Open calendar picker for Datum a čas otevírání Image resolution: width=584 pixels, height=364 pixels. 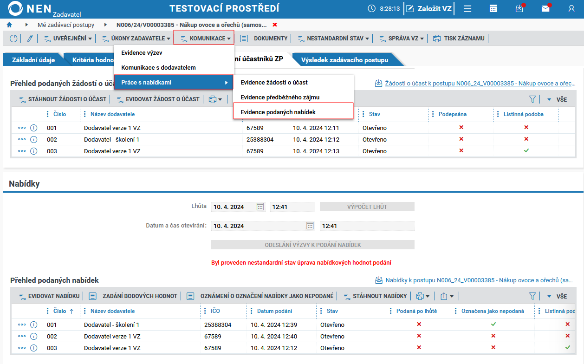click(x=310, y=226)
